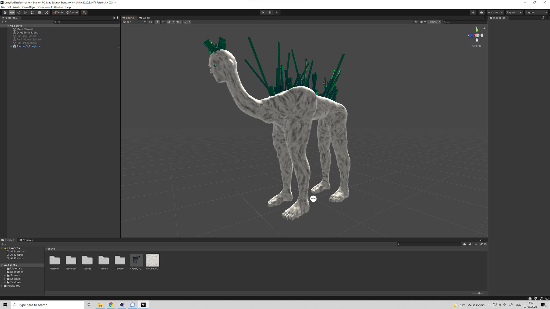Activate the Move tool
550x309 pixels.
click(12, 12)
